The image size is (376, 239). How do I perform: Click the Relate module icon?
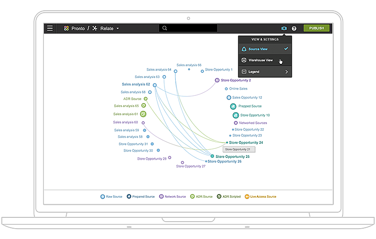point(95,28)
